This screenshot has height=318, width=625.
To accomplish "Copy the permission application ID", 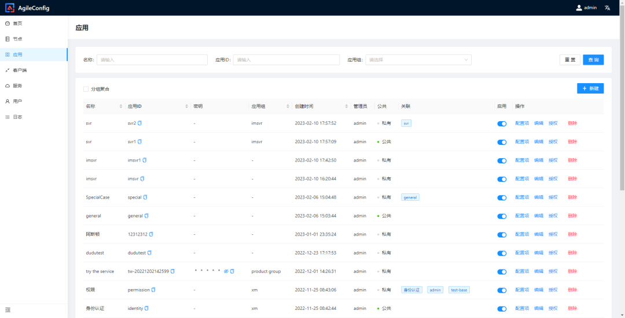I will tap(153, 290).
